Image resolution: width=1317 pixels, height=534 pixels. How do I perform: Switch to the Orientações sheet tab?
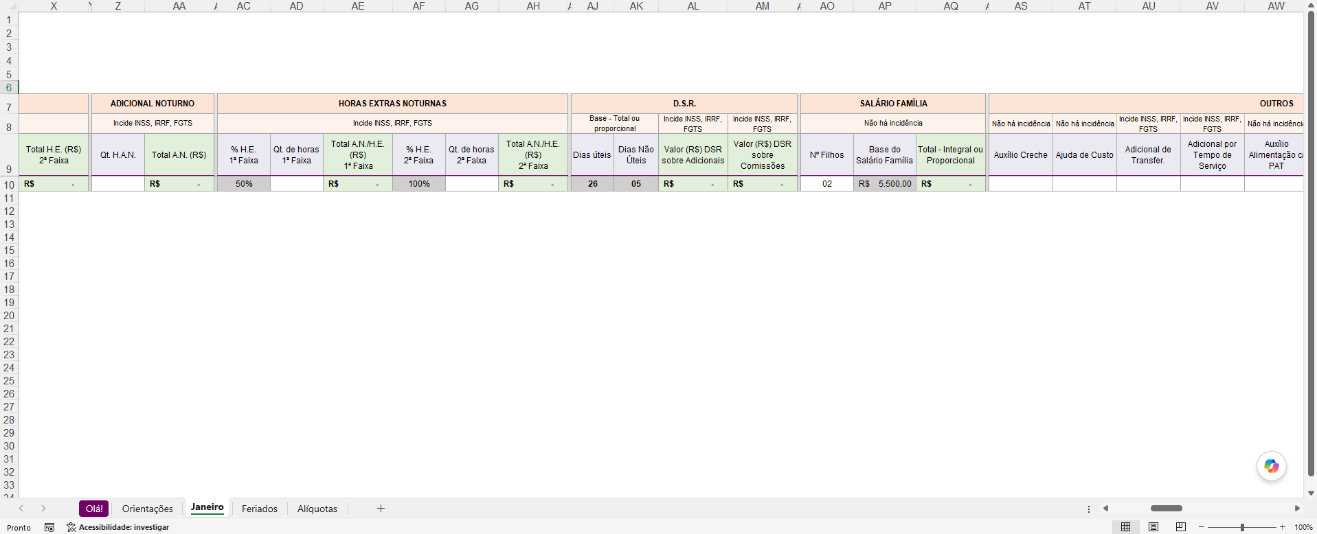click(148, 509)
